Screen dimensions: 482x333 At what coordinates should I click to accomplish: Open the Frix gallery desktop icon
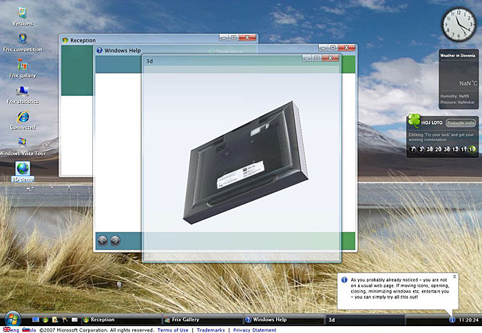(x=23, y=69)
